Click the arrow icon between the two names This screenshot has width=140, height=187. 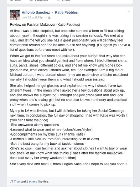click(x=52, y=13)
